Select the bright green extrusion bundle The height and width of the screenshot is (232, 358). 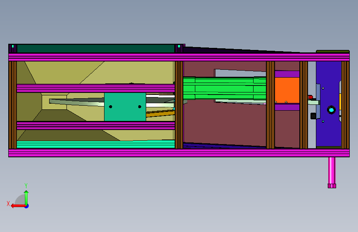click(225, 88)
